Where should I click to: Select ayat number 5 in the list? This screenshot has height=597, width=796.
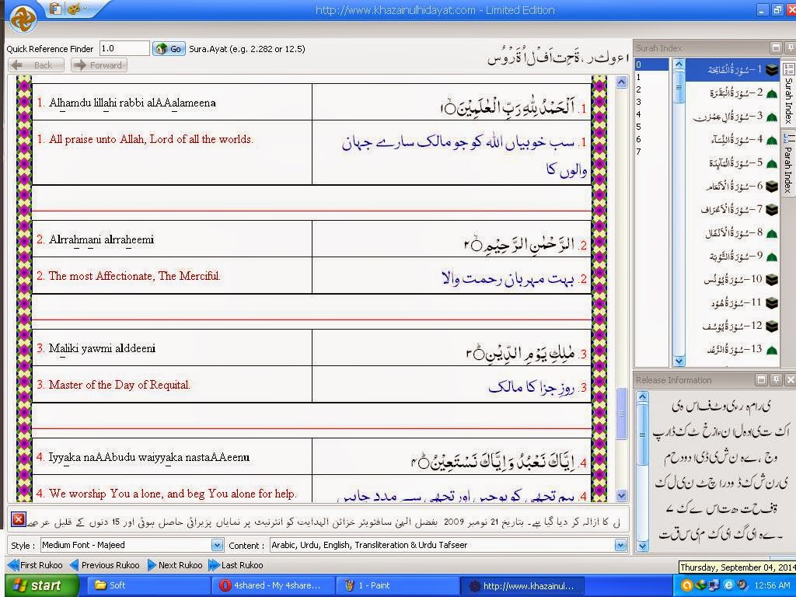click(x=651, y=127)
